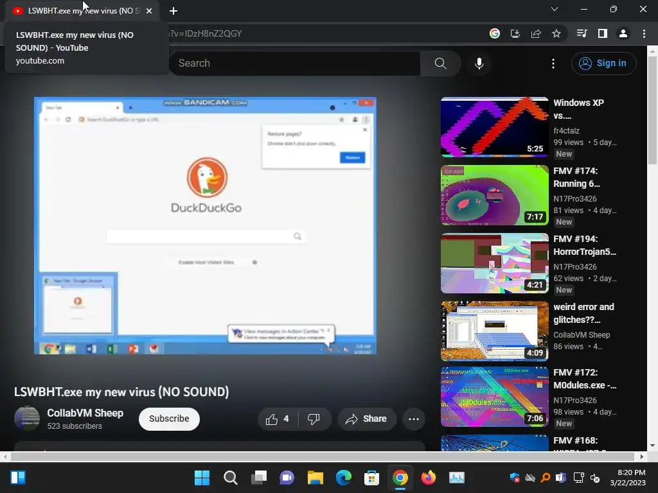Open the Windows Widgets icon on the taskbar
The height and width of the screenshot is (493, 658).
[18, 478]
